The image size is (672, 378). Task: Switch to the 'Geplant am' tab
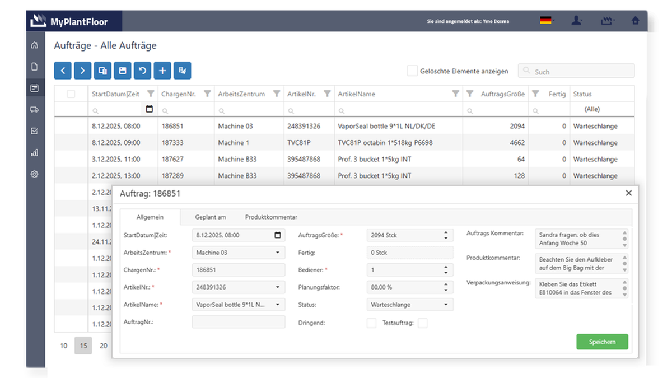211,217
